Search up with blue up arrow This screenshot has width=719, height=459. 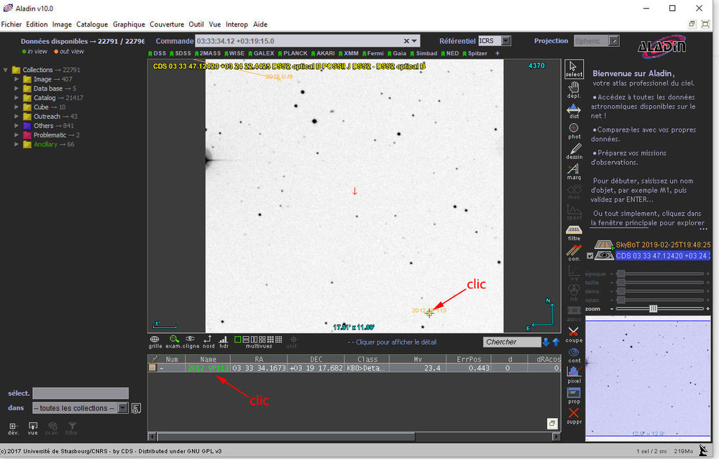(x=556, y=342)
